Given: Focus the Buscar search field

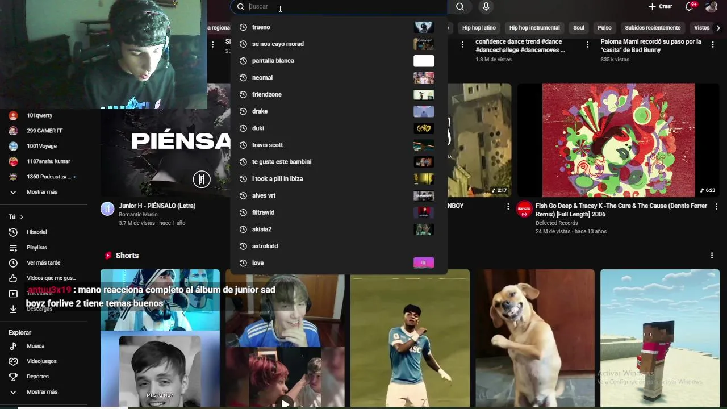Looking at the screenshot, I should (x=339, y=7).
